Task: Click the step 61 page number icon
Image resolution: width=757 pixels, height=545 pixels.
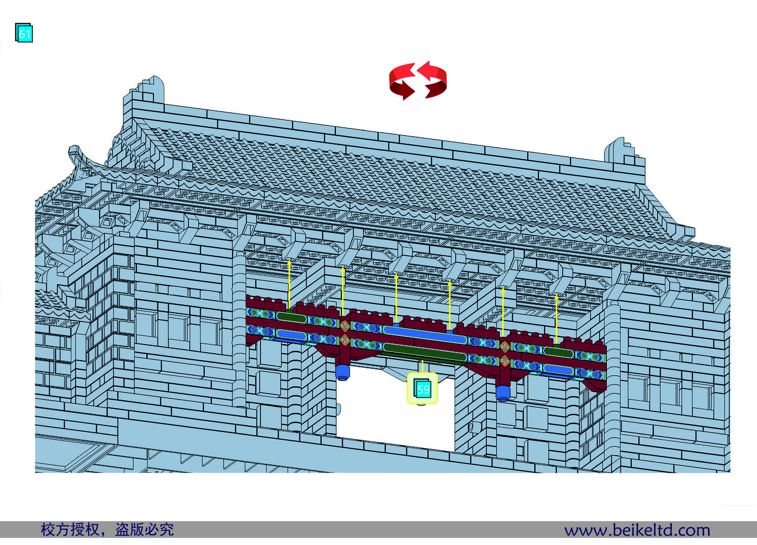Action: pyautogui.click(x=24, y=33)
